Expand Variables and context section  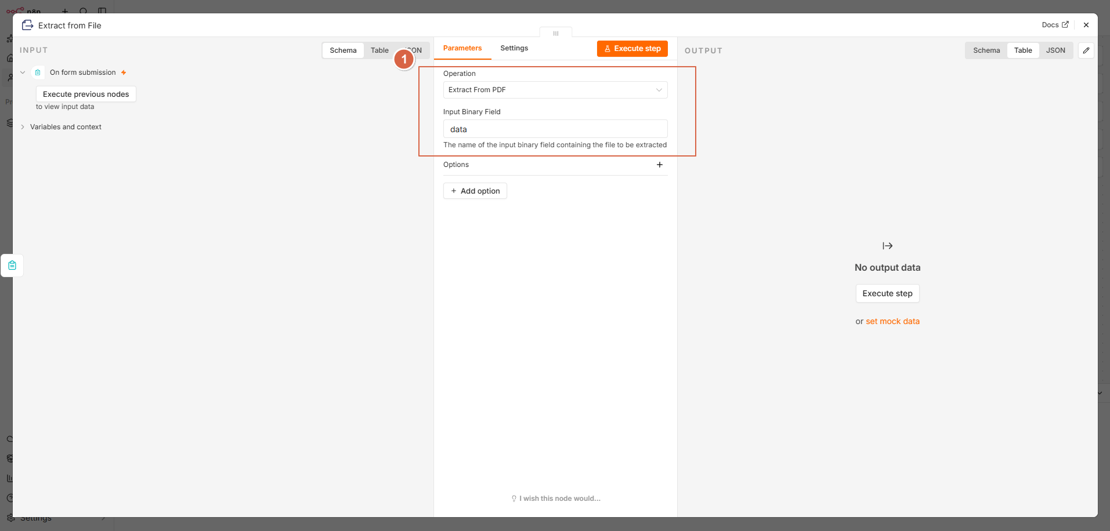coord(23,127)
